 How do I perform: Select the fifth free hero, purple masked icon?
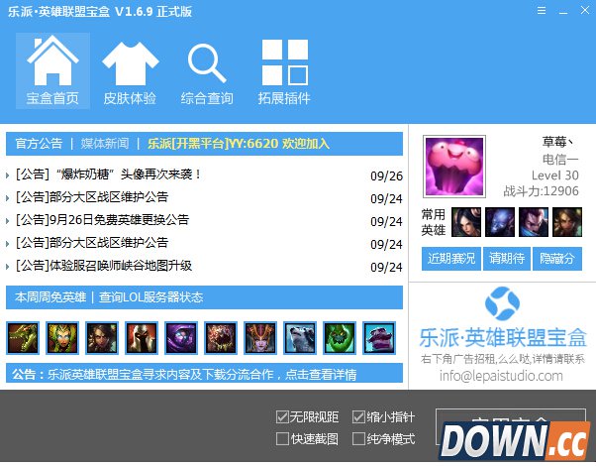(x=181, y=338)
